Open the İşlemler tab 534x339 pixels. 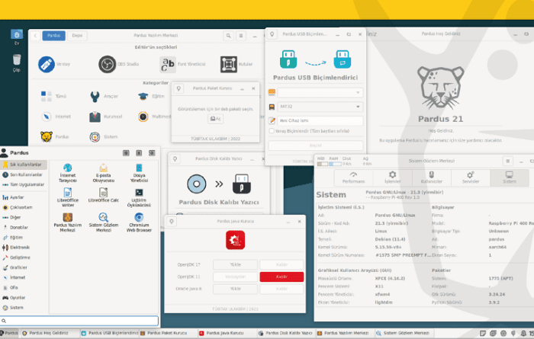(x=392, y=177)
